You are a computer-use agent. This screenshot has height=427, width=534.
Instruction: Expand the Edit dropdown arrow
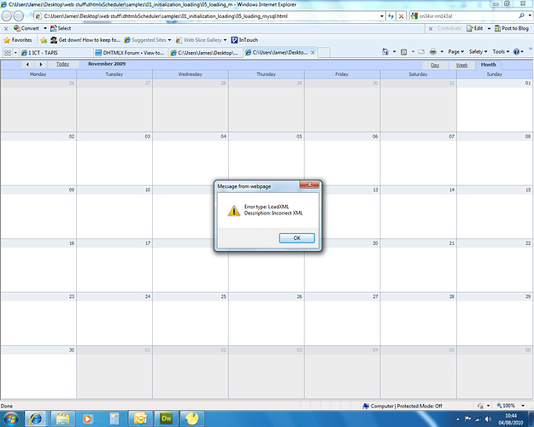coord(489,28)
